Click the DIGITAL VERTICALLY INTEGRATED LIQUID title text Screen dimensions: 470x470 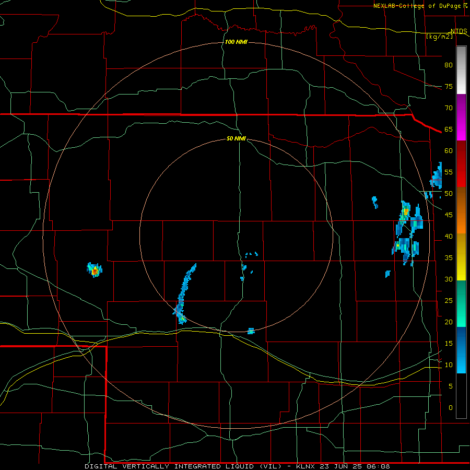183,466
